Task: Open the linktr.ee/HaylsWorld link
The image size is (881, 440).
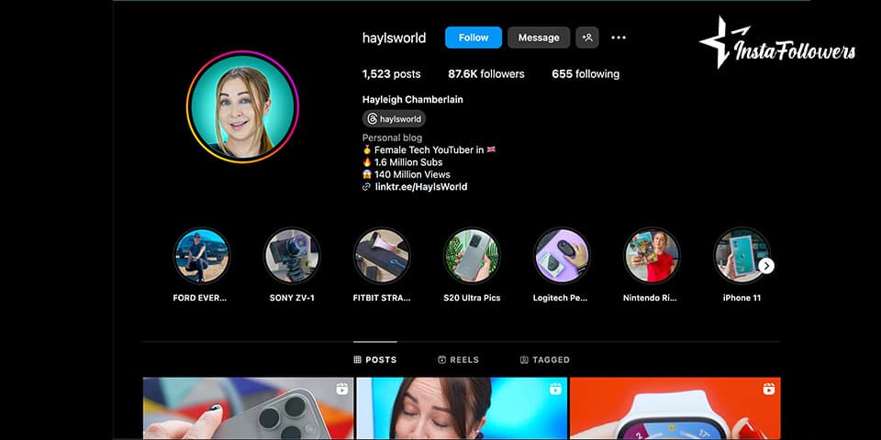Action: [x=421, y=187]
